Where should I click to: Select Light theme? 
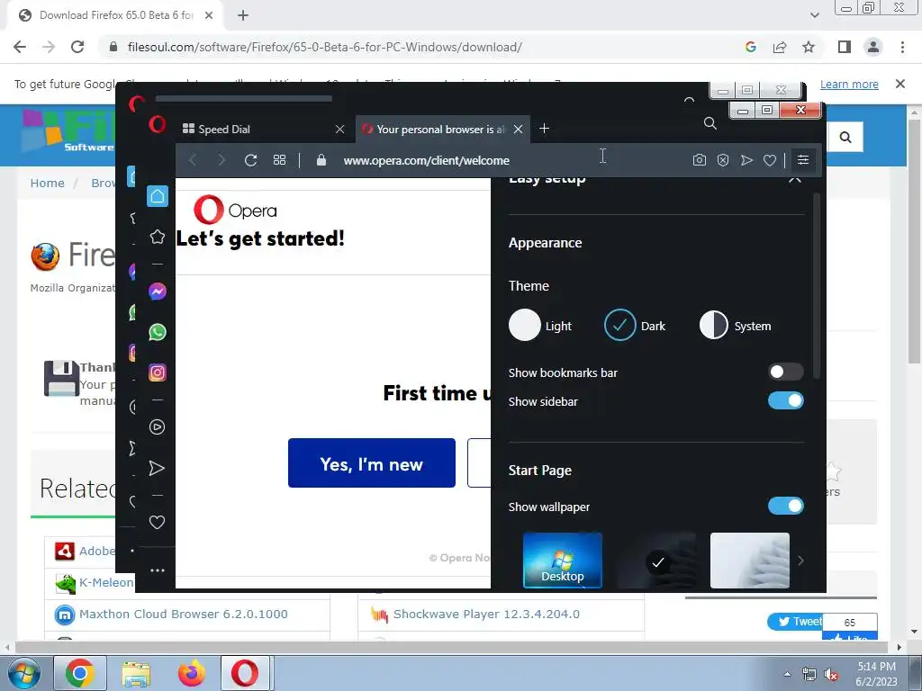pyautogui.click(x=524, y=325)
